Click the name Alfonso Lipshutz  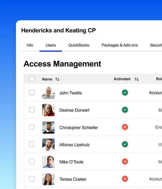[75, 145]
